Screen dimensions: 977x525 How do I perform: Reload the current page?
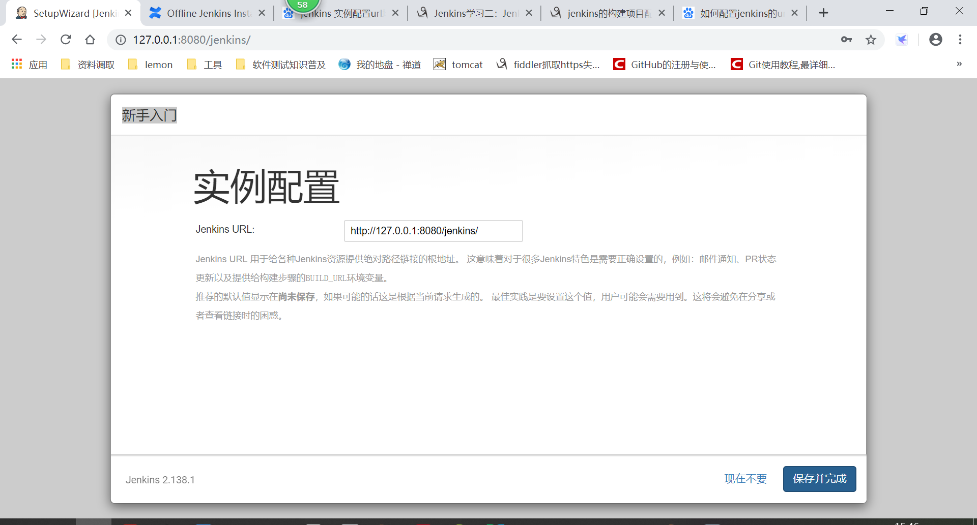tap(66, 40)
